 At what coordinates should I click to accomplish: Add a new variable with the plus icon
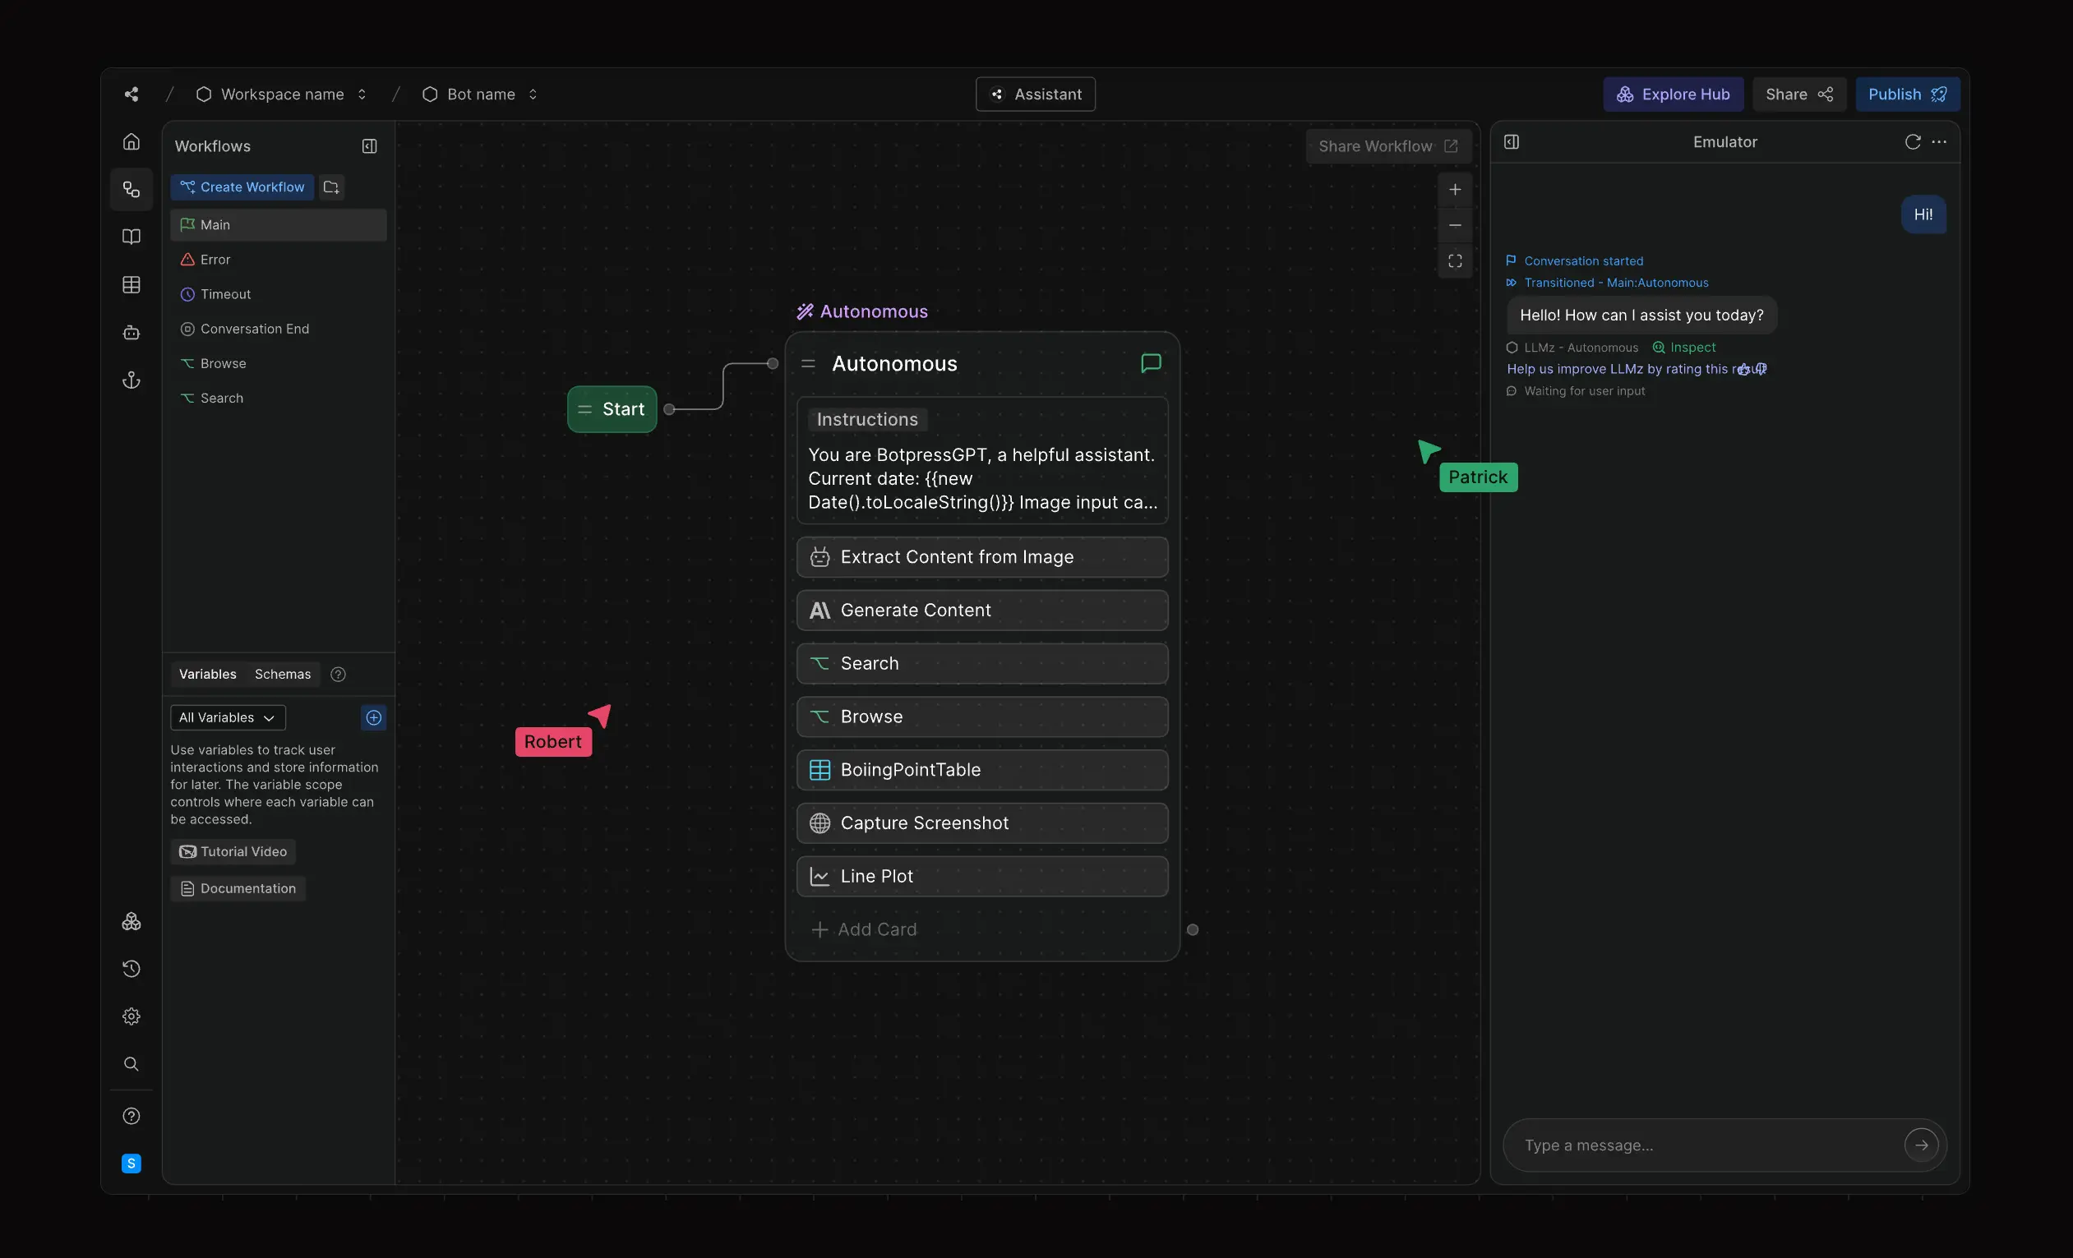(373, 717)
